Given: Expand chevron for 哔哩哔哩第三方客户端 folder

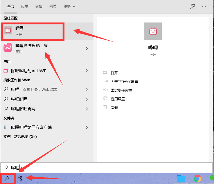Looking at the screenshot, I should coord(87,127).
